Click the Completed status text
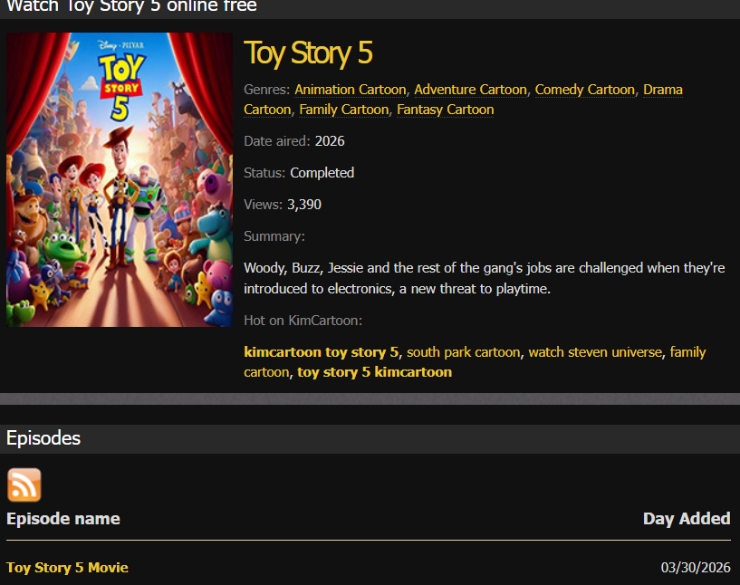Viewport: 740px width, 585px height. coord(322,173)
